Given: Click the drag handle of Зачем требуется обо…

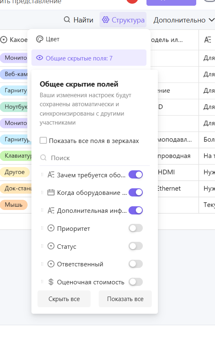Looking at the screenshot, I should click(x=42, y=174).
